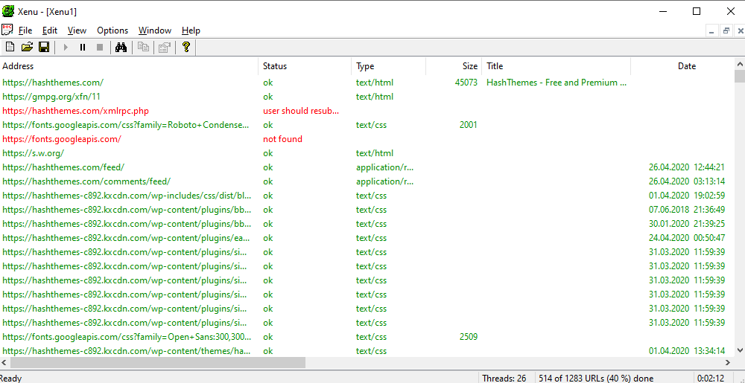Save the report with the floppy disk icon
This screenshot has width=745, height=383.
[x=44, y=47]
